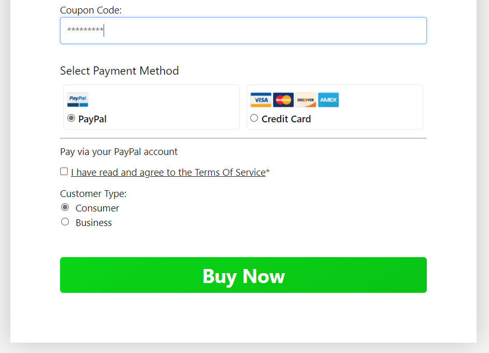Click the "Coupon Code:" field label

(91, 10)
